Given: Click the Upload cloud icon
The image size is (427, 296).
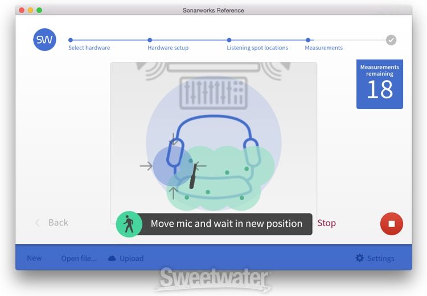Looking at the screenshot, I should [112, 258].
